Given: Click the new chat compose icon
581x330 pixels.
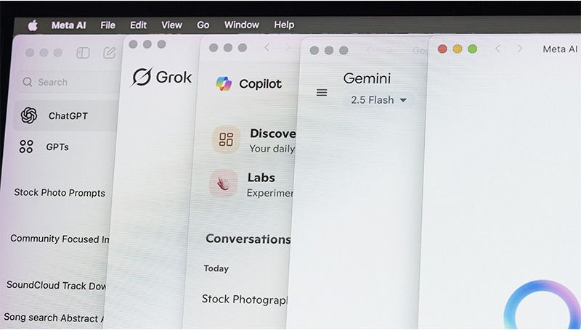Looking at the screenshot, I should click(110, 53).
